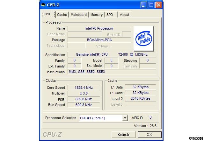Open the Mainboard tab
The image size is (204, 141).
79,15
